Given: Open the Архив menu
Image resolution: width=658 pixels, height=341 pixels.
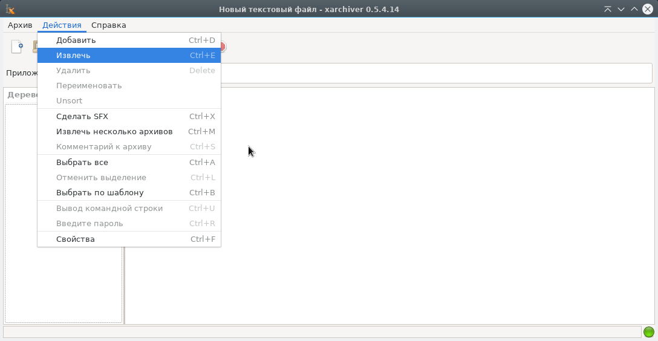Looking at the screenshot, I should point(20,25).
